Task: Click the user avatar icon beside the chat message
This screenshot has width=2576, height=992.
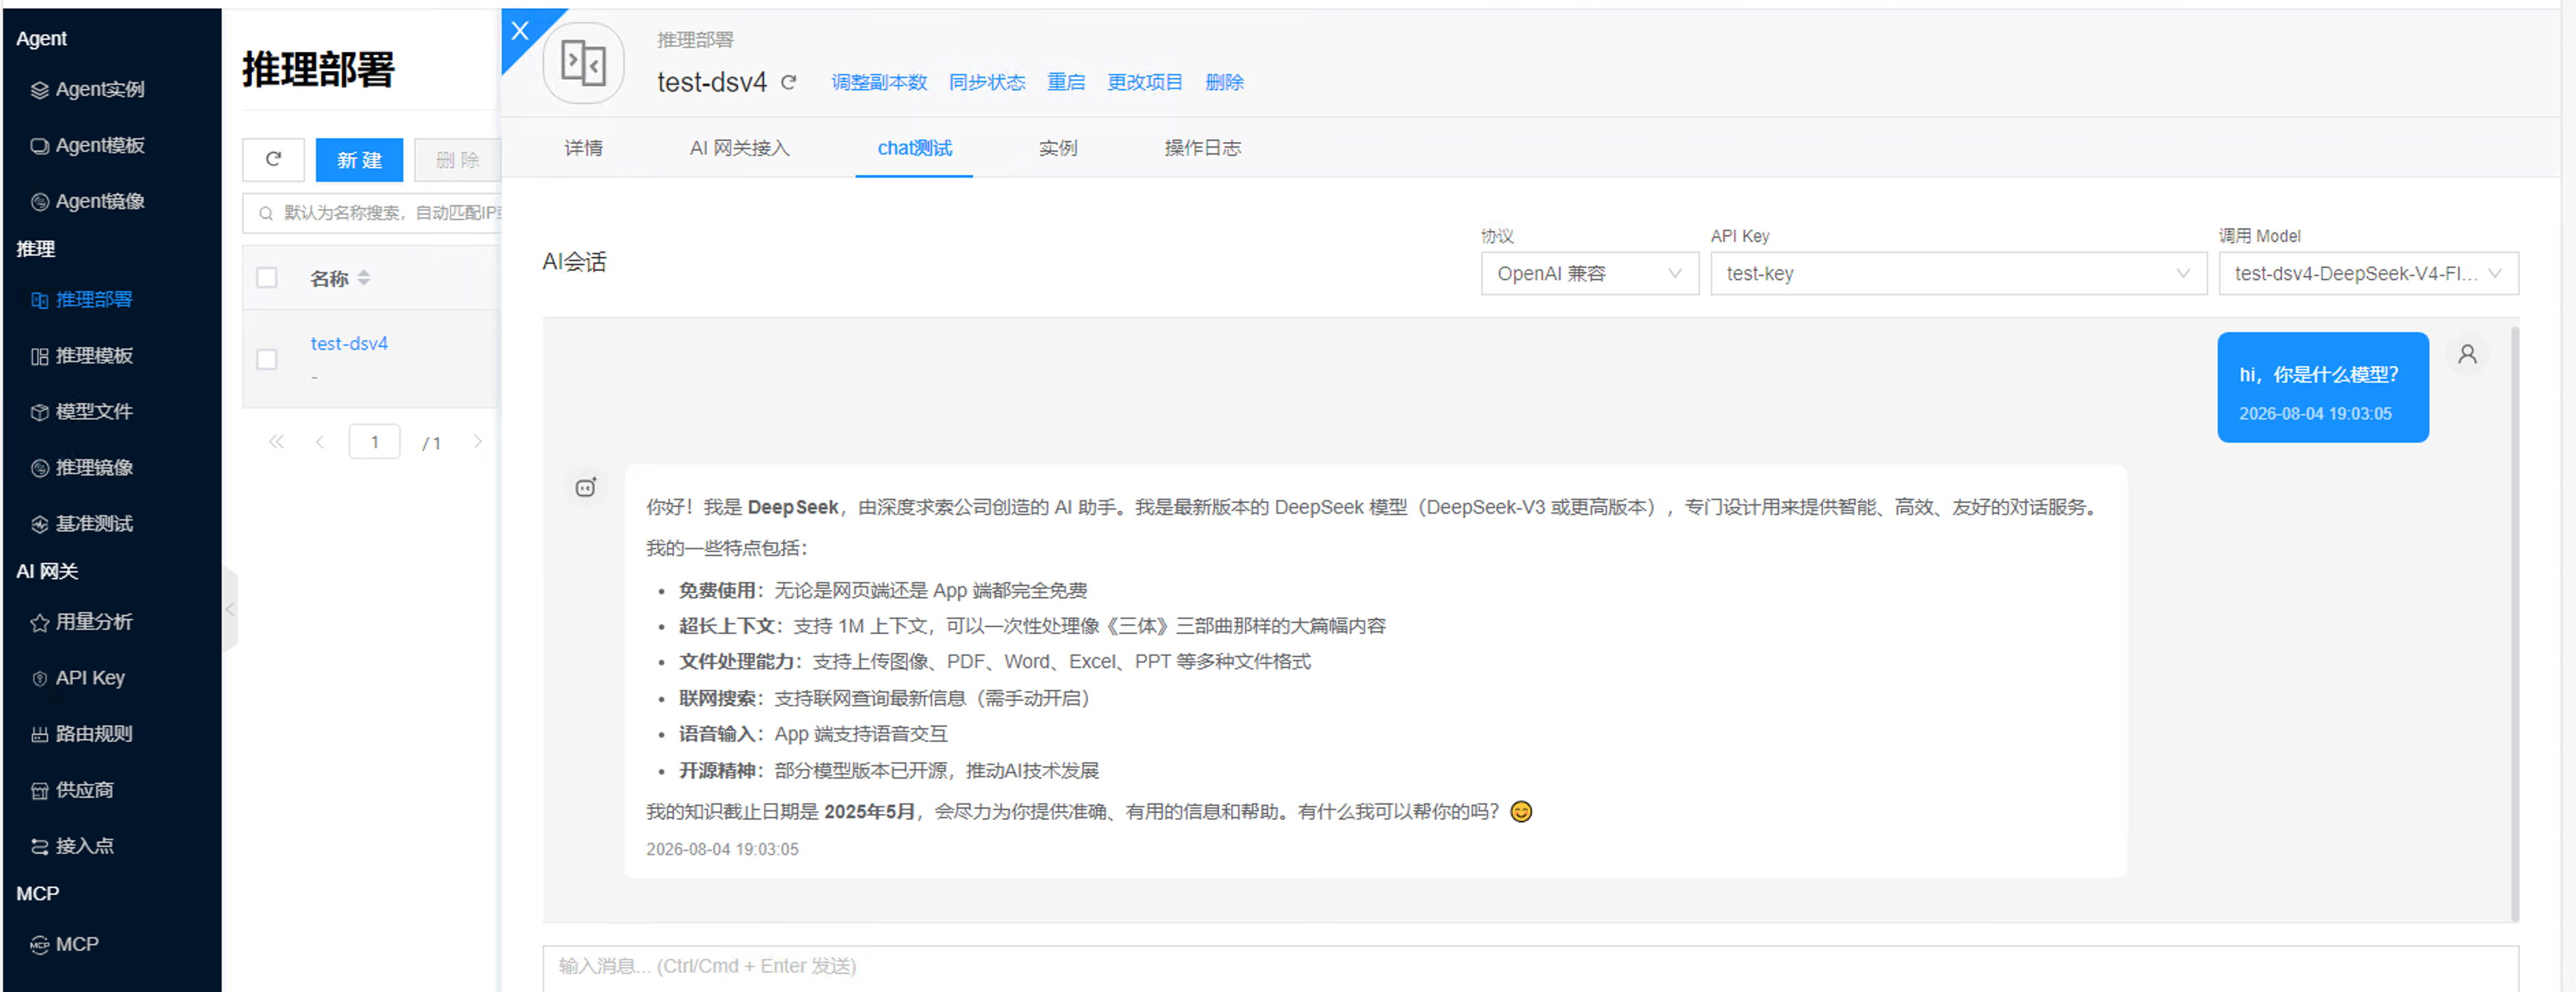Action: point(2467,354)
